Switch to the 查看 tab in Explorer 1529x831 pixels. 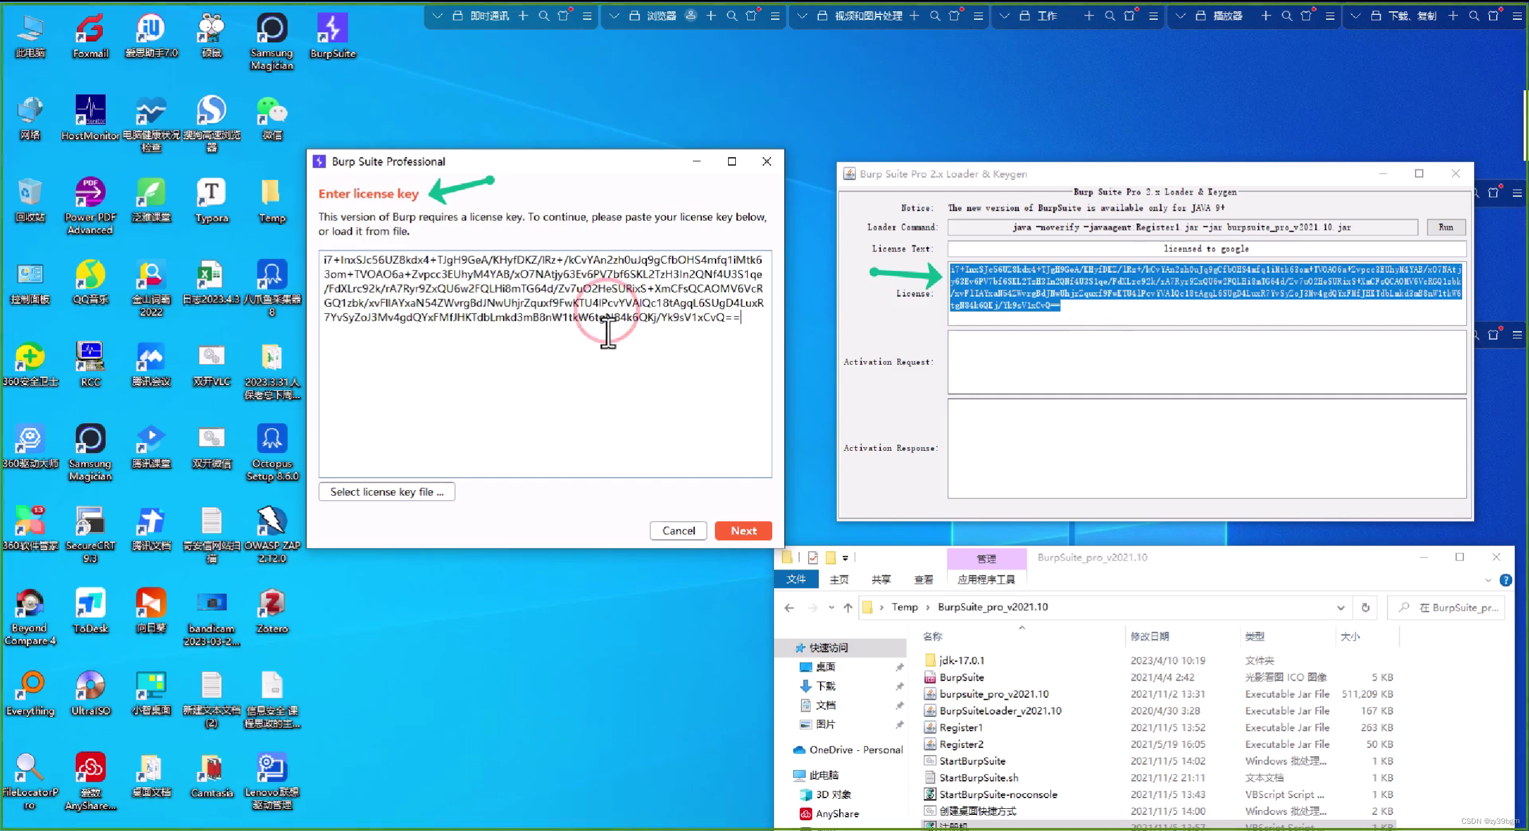pos(923,579)
